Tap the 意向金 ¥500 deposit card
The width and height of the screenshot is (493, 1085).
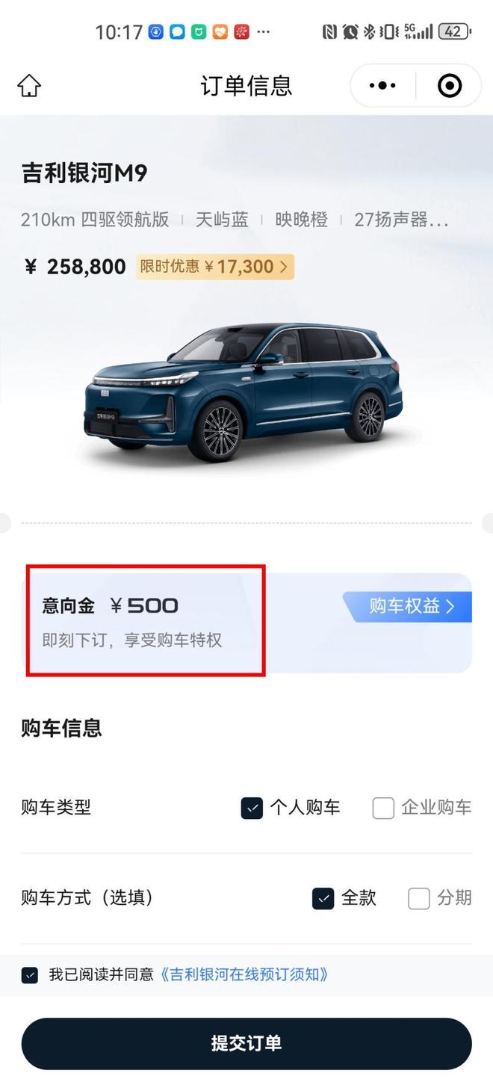(146, 621)
